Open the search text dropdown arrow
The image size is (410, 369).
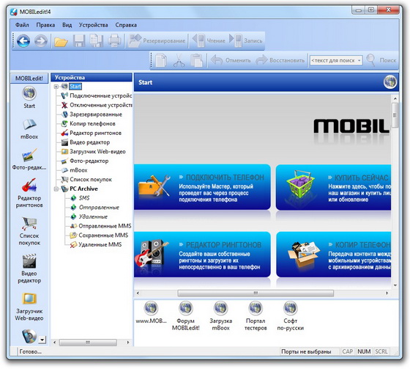coord(359,61)
